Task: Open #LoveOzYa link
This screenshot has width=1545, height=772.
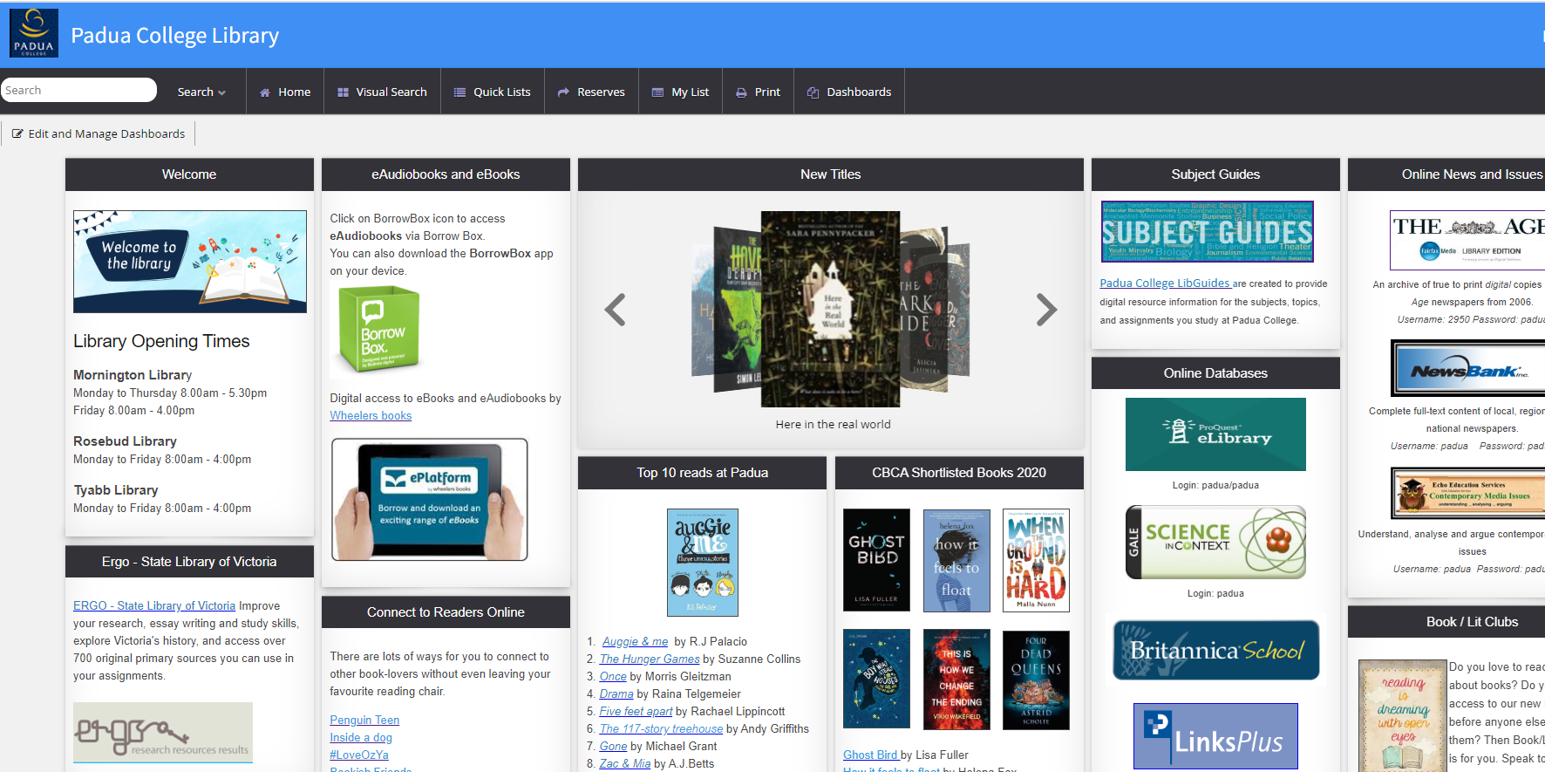Action: tap(359, 755)
